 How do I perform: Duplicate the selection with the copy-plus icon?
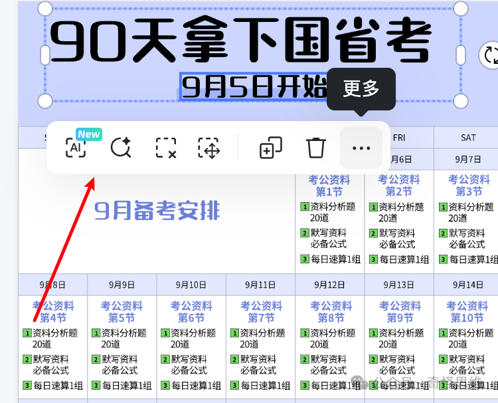(271, 148)
